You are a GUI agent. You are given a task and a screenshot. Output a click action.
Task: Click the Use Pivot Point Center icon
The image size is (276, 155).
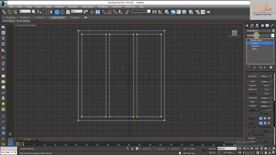(86, 12)
